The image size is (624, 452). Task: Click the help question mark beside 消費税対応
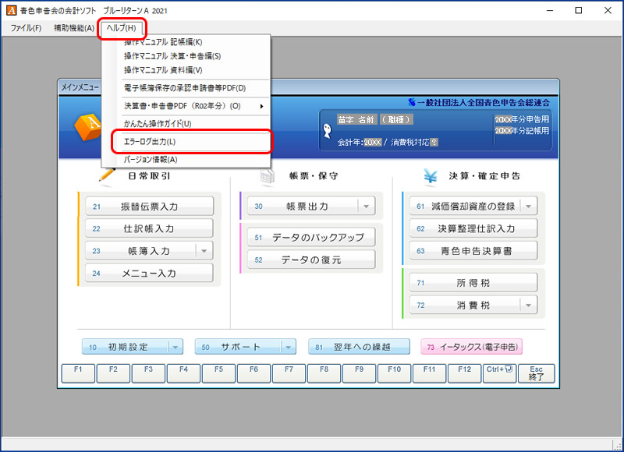click(x=434, y=143)
